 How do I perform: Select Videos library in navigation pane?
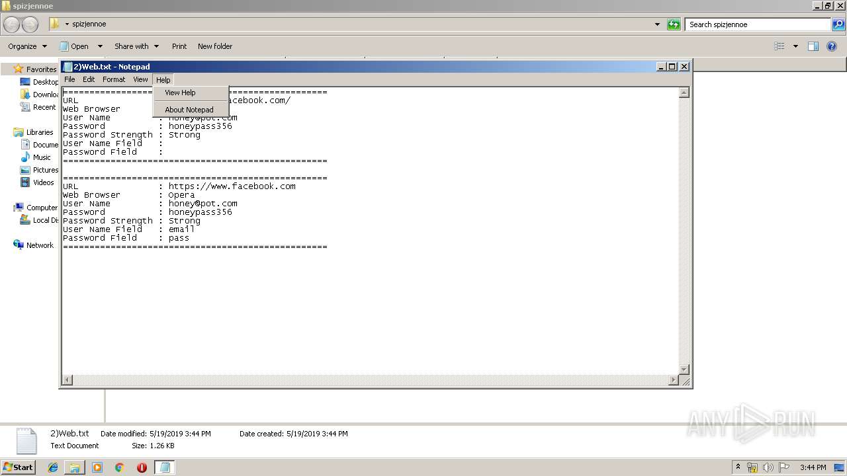[x=37, y=182]
